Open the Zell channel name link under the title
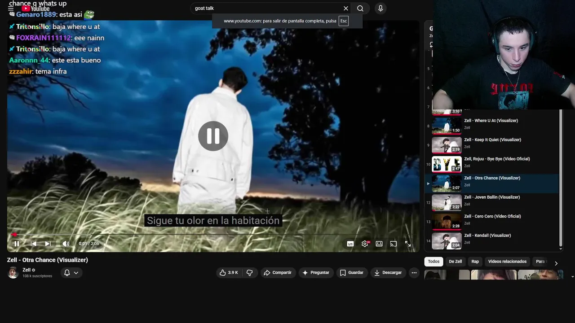Image resolution: width=575 pixels, height=323 pixels. [27, 270]
